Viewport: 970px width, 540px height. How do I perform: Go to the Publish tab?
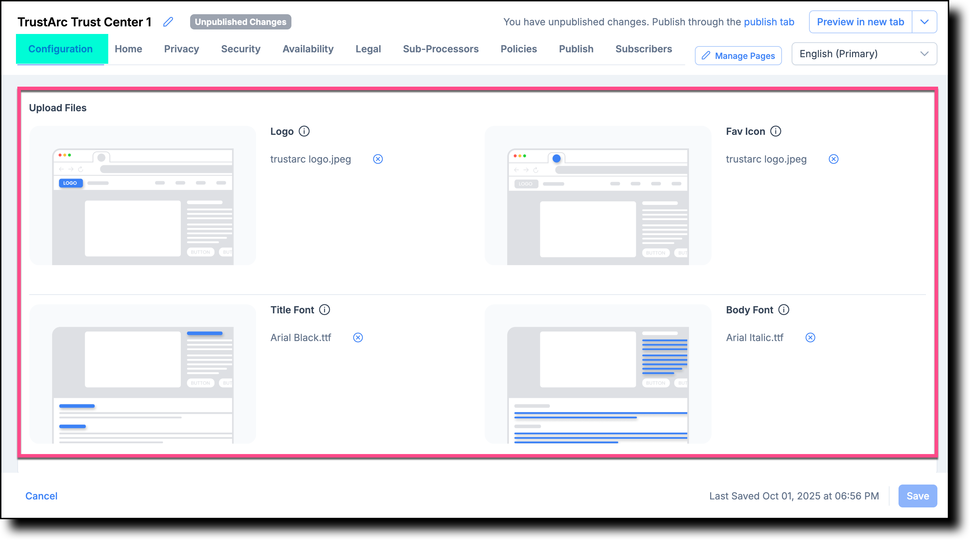[x=576, y=49]
